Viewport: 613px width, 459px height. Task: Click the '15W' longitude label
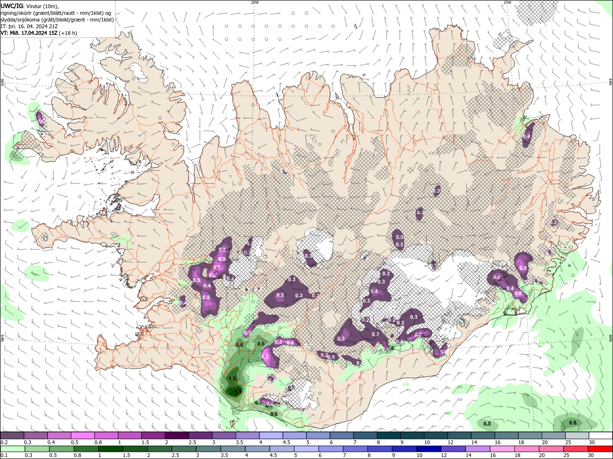click(x=507, y=2)
